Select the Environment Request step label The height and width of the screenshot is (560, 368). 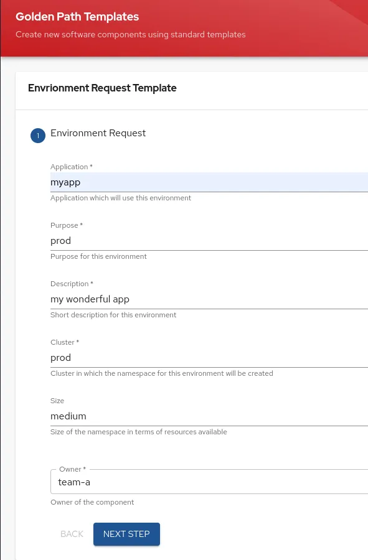point(98,133)
